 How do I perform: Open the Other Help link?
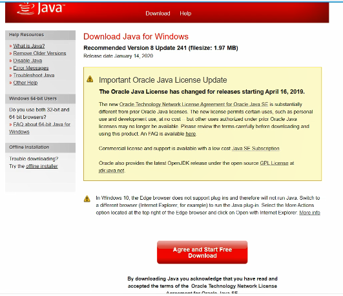(25, 83)
